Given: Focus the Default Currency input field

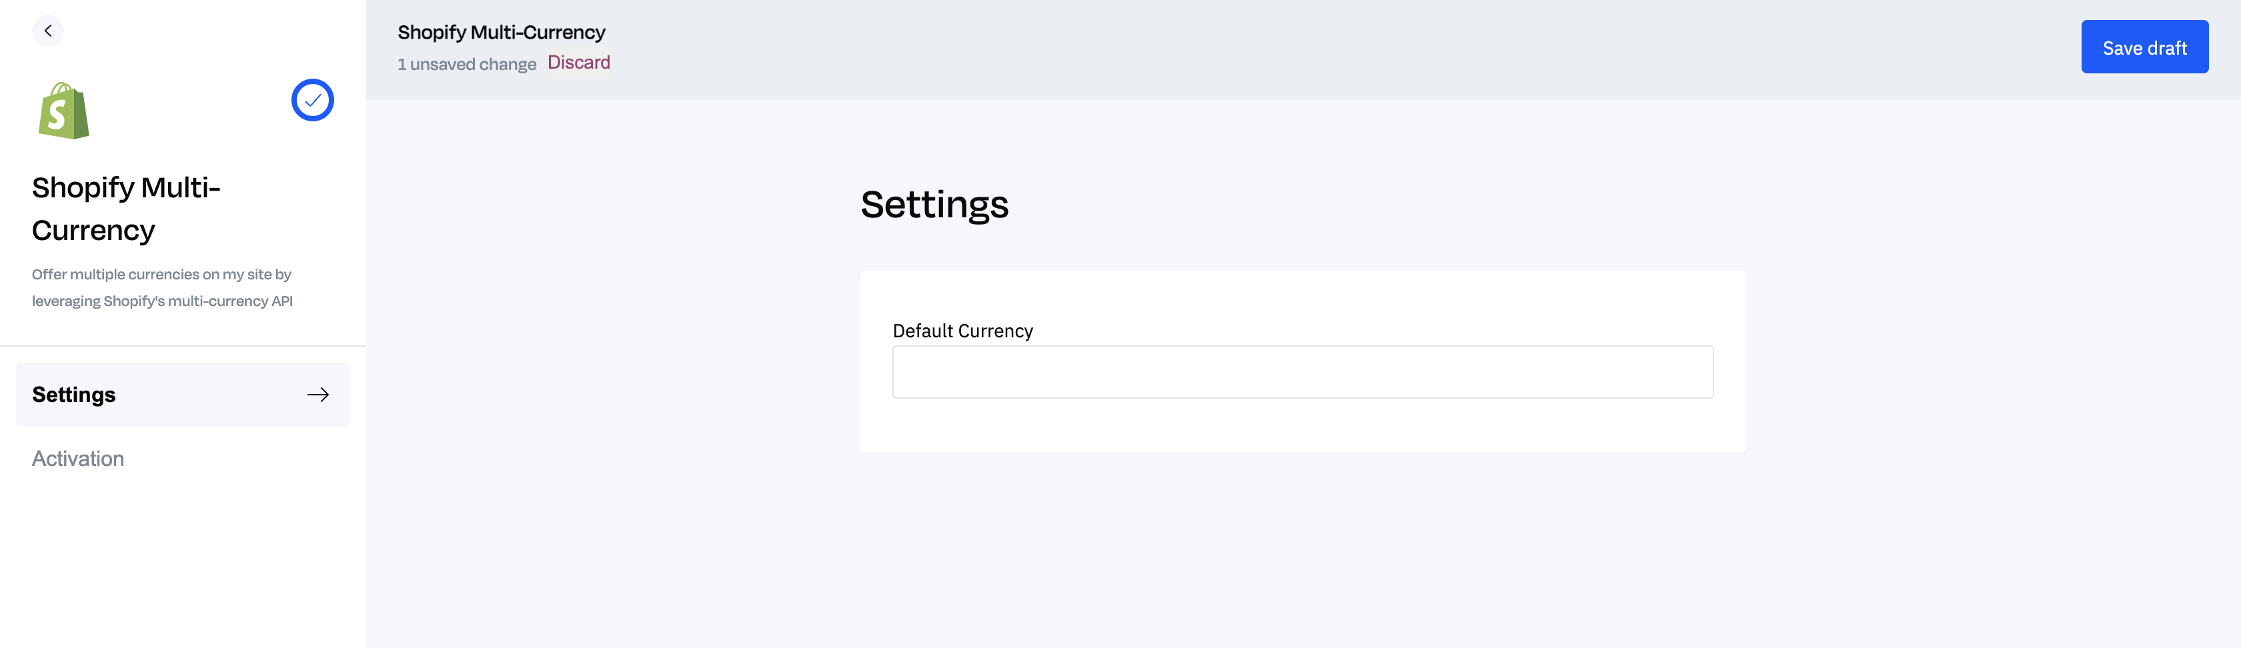Looking at the screenshot, I should (x=1303, y=372).
